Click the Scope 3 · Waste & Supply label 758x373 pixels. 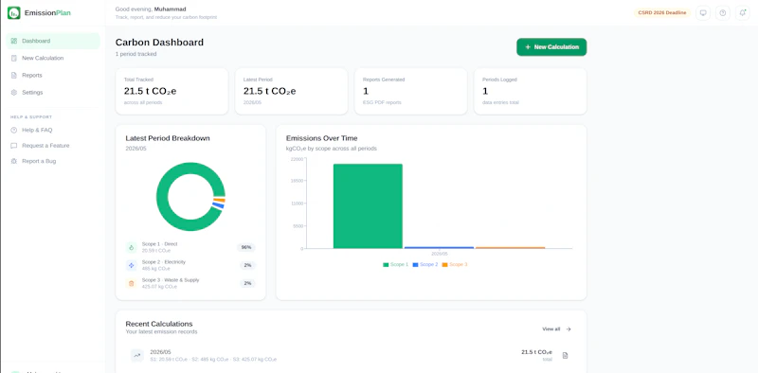click(x=171, y=280)
